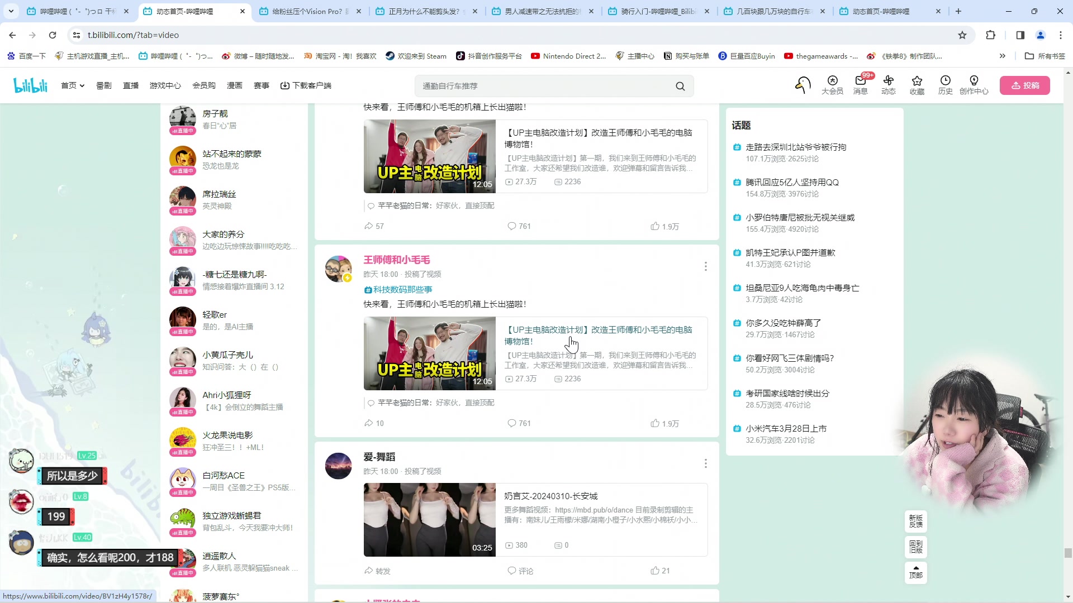1073x603 pixels.
Task: Open comments on the 奶言艾 dance video
Action: (x=520, y=571)
